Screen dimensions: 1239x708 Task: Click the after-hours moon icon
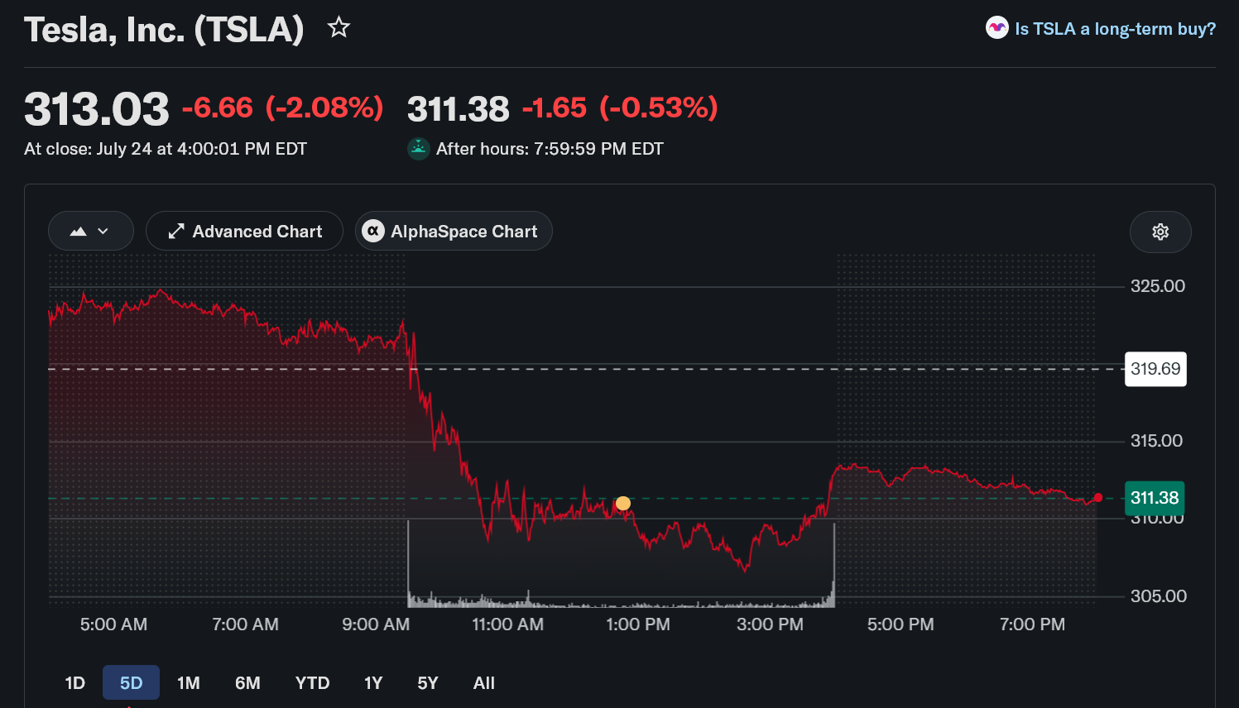pos(419,149)
